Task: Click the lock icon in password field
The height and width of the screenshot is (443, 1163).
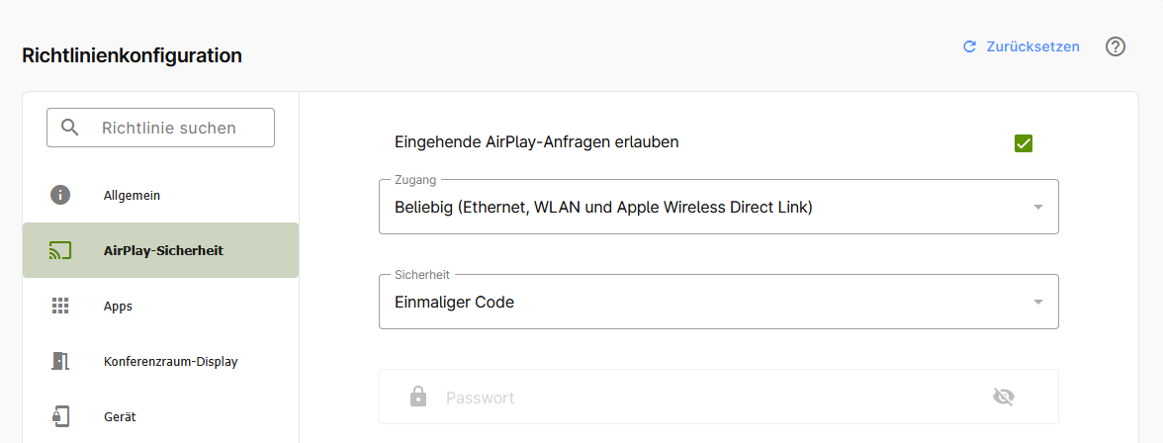Action: coord(418,397)
